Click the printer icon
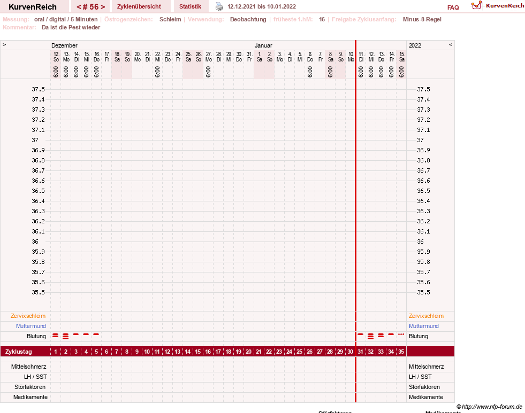This screenshot has height=413, width=525. [219, 6]
